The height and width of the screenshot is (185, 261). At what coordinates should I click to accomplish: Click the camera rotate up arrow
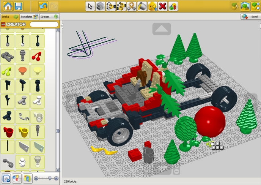[x=162, y=29]
